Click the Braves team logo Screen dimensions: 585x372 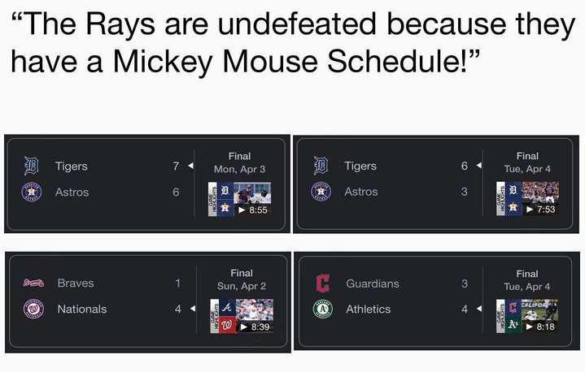33,283
